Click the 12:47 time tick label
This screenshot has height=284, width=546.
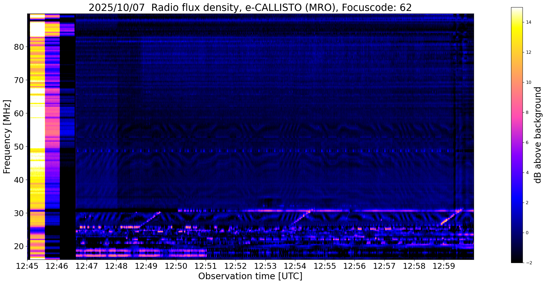87,266
